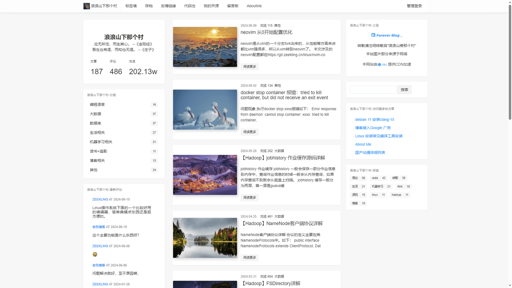Open the Forever Blog logo image

coord(386,35)
